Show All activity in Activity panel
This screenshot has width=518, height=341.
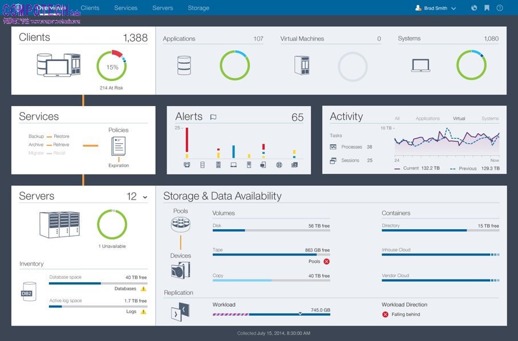point(397,119)
